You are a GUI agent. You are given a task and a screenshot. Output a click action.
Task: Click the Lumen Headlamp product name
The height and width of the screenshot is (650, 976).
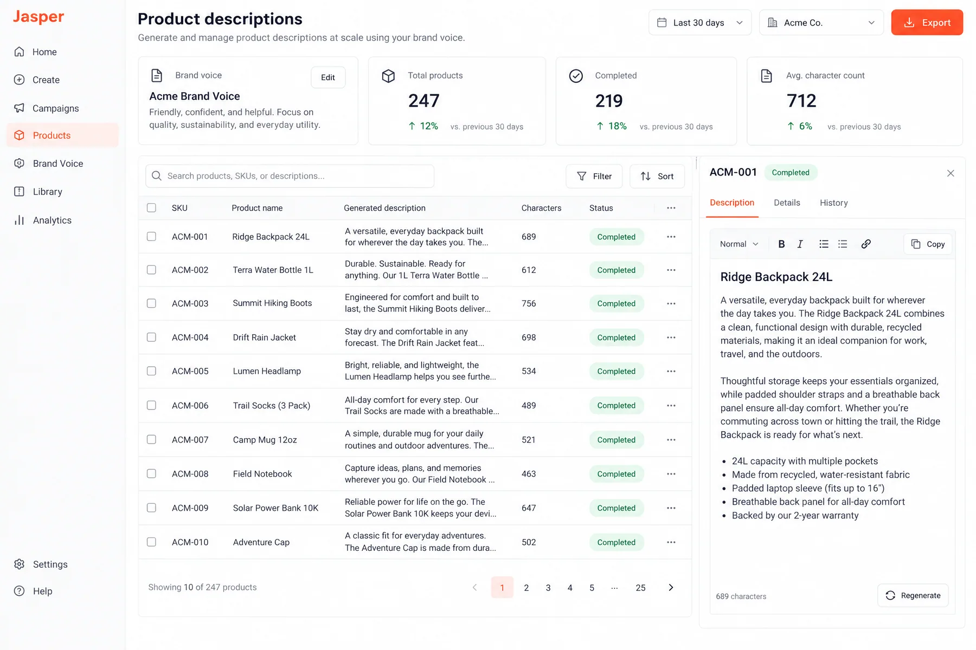267,372
